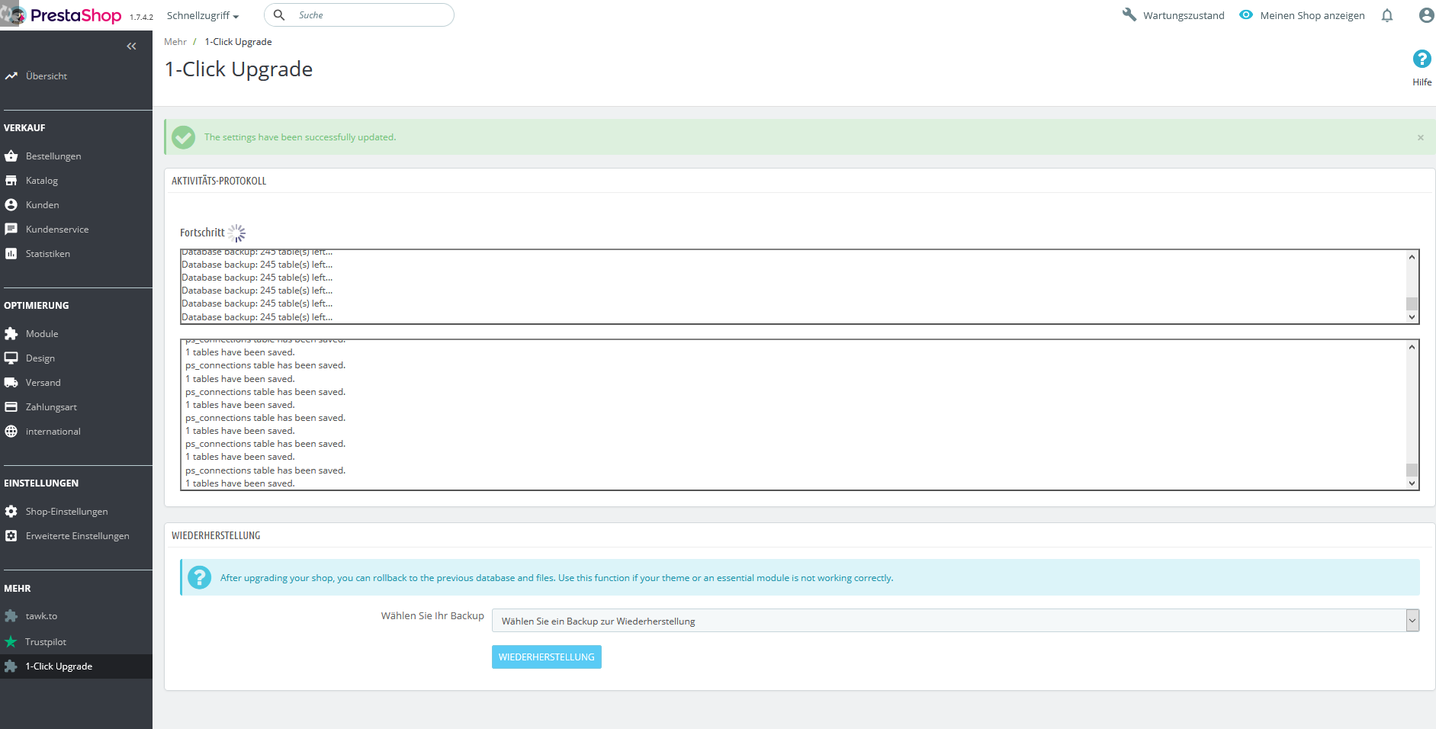Collapse the sidebar with double chevron
Image resolution: width=1436 pixels, height=729 pixels.
tap(131, 47)
